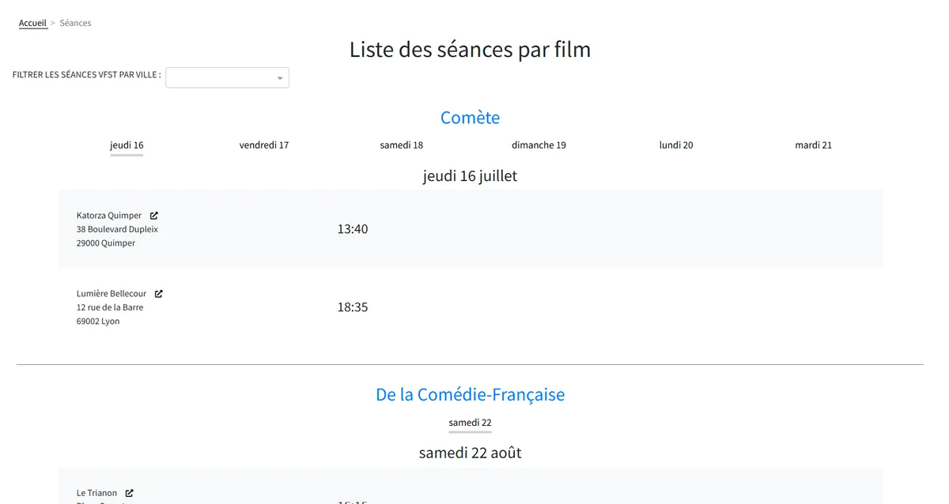Screen dimensions: 949x504
Task: Switch to the samedi 18 tab
Action: [x=402, y=145]
